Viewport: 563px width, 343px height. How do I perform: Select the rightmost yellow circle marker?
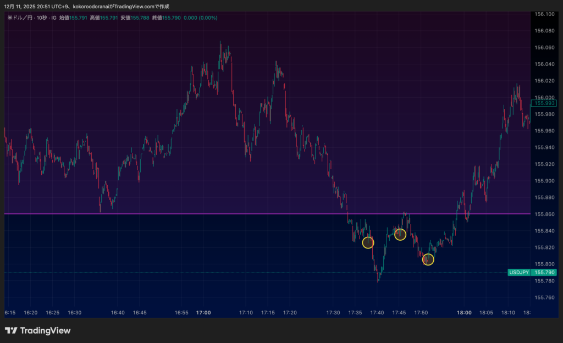pyautogui.click(x=428, y=259)
